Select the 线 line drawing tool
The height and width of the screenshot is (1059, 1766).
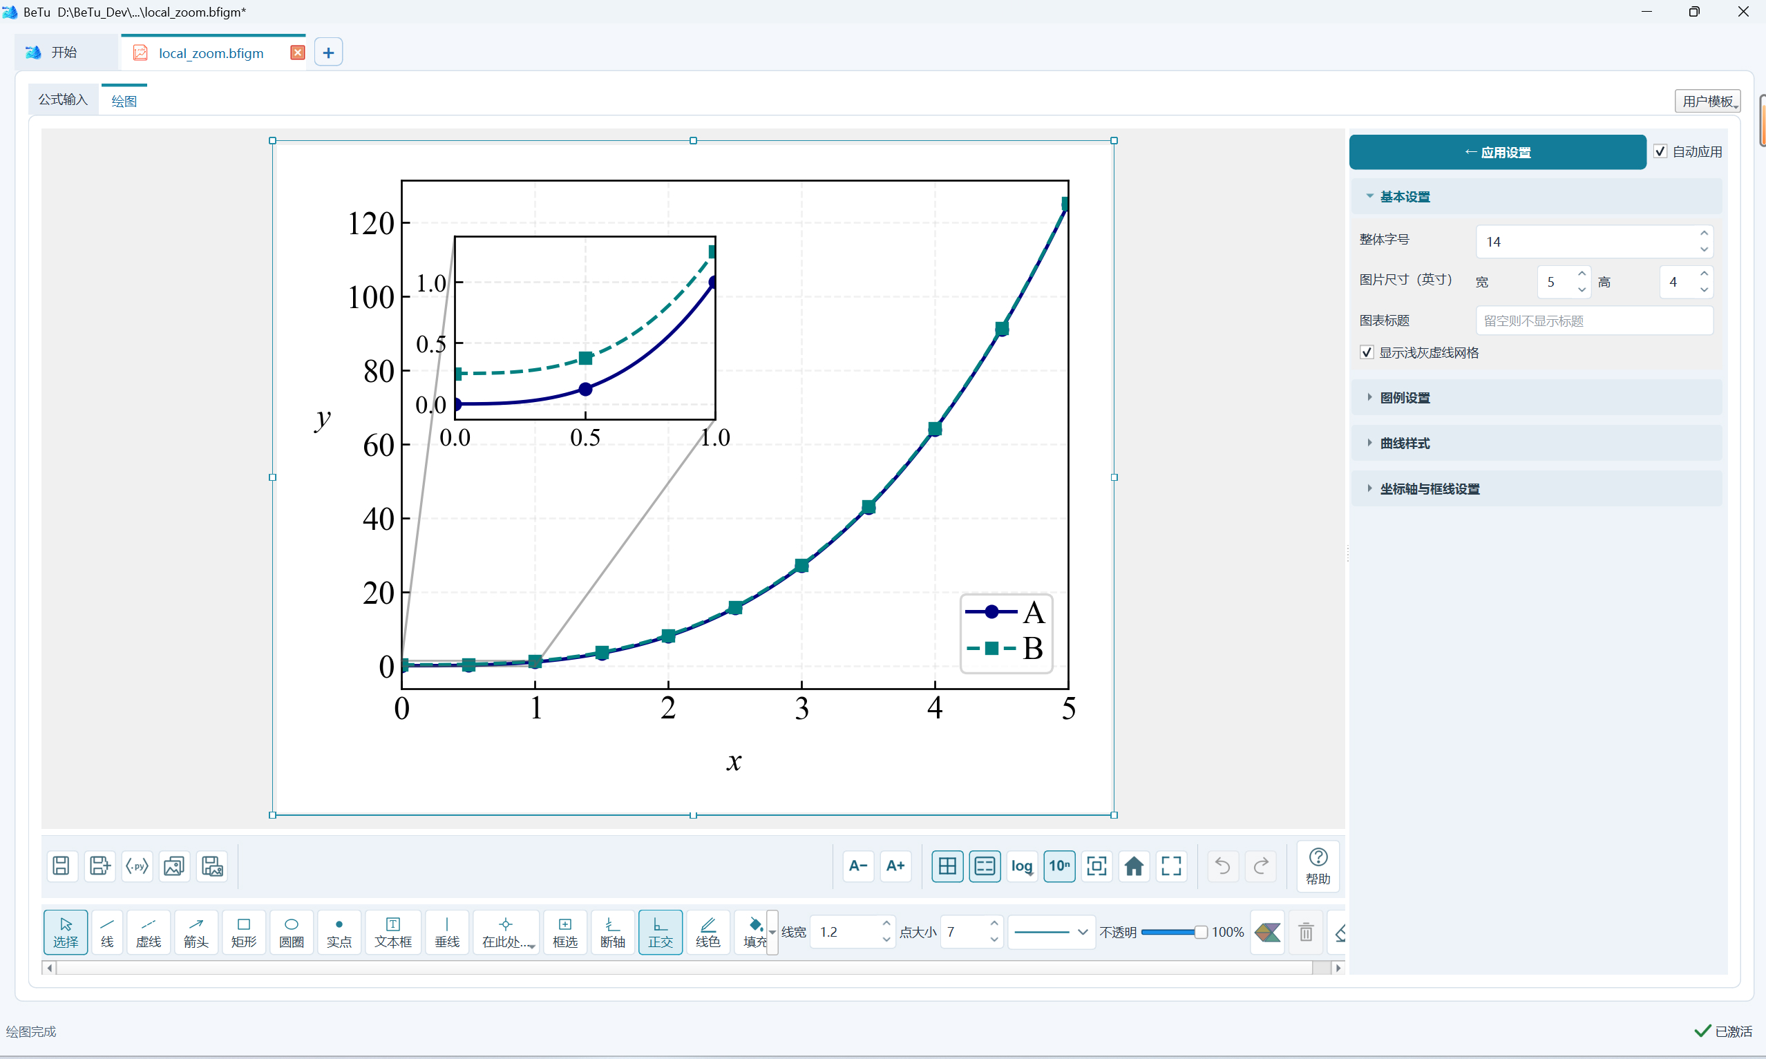pos(107,931)
